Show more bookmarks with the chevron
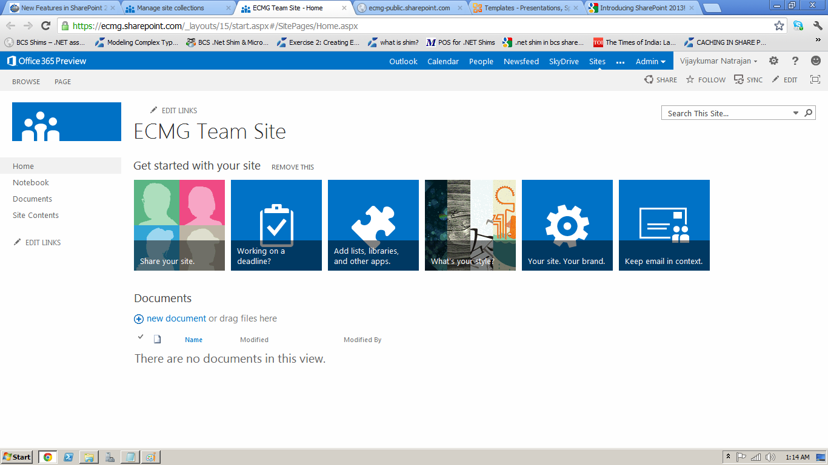The height and width of the screenshot is (465, 828). [x=818, y=40]
